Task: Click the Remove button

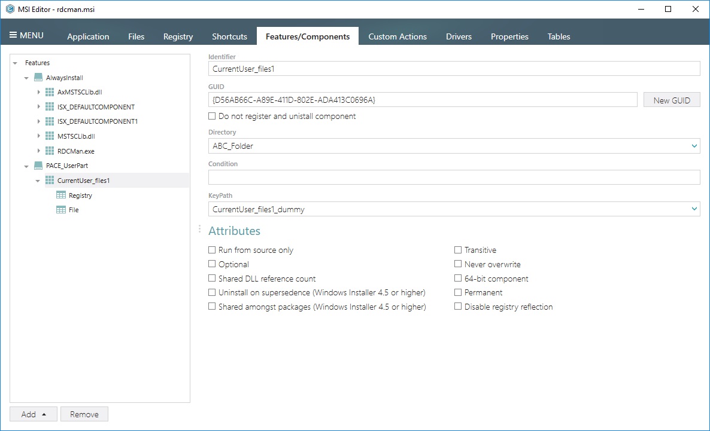Action: [84, 414]
